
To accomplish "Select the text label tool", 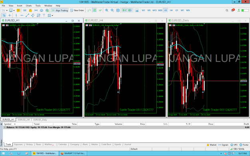I will 44,15.
